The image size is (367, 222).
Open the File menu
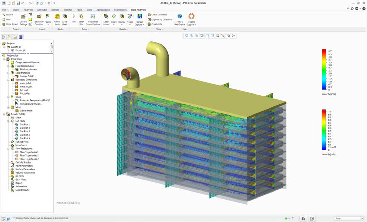5,10
